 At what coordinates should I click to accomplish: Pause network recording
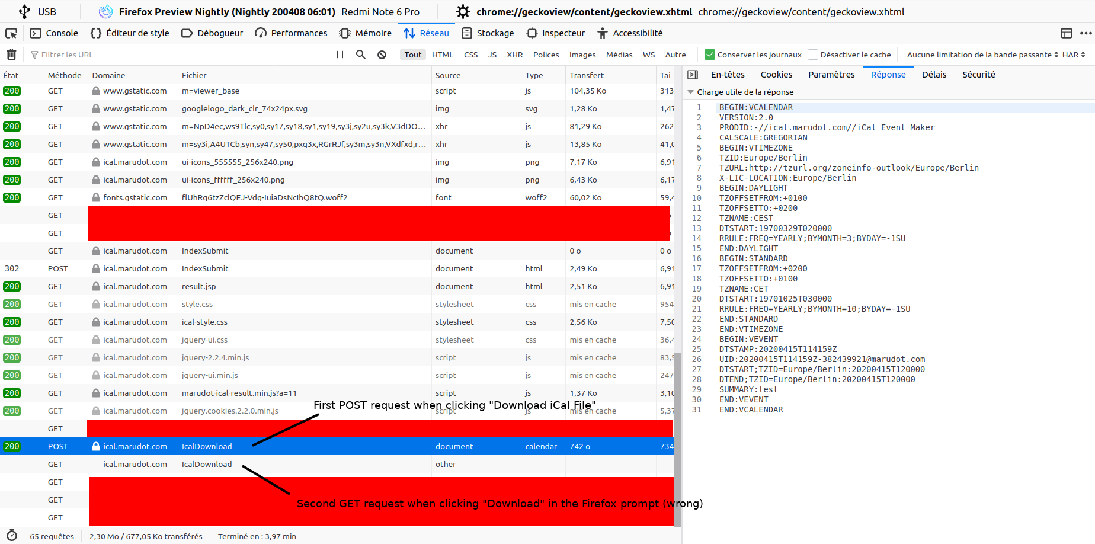[x=340, y=55]
